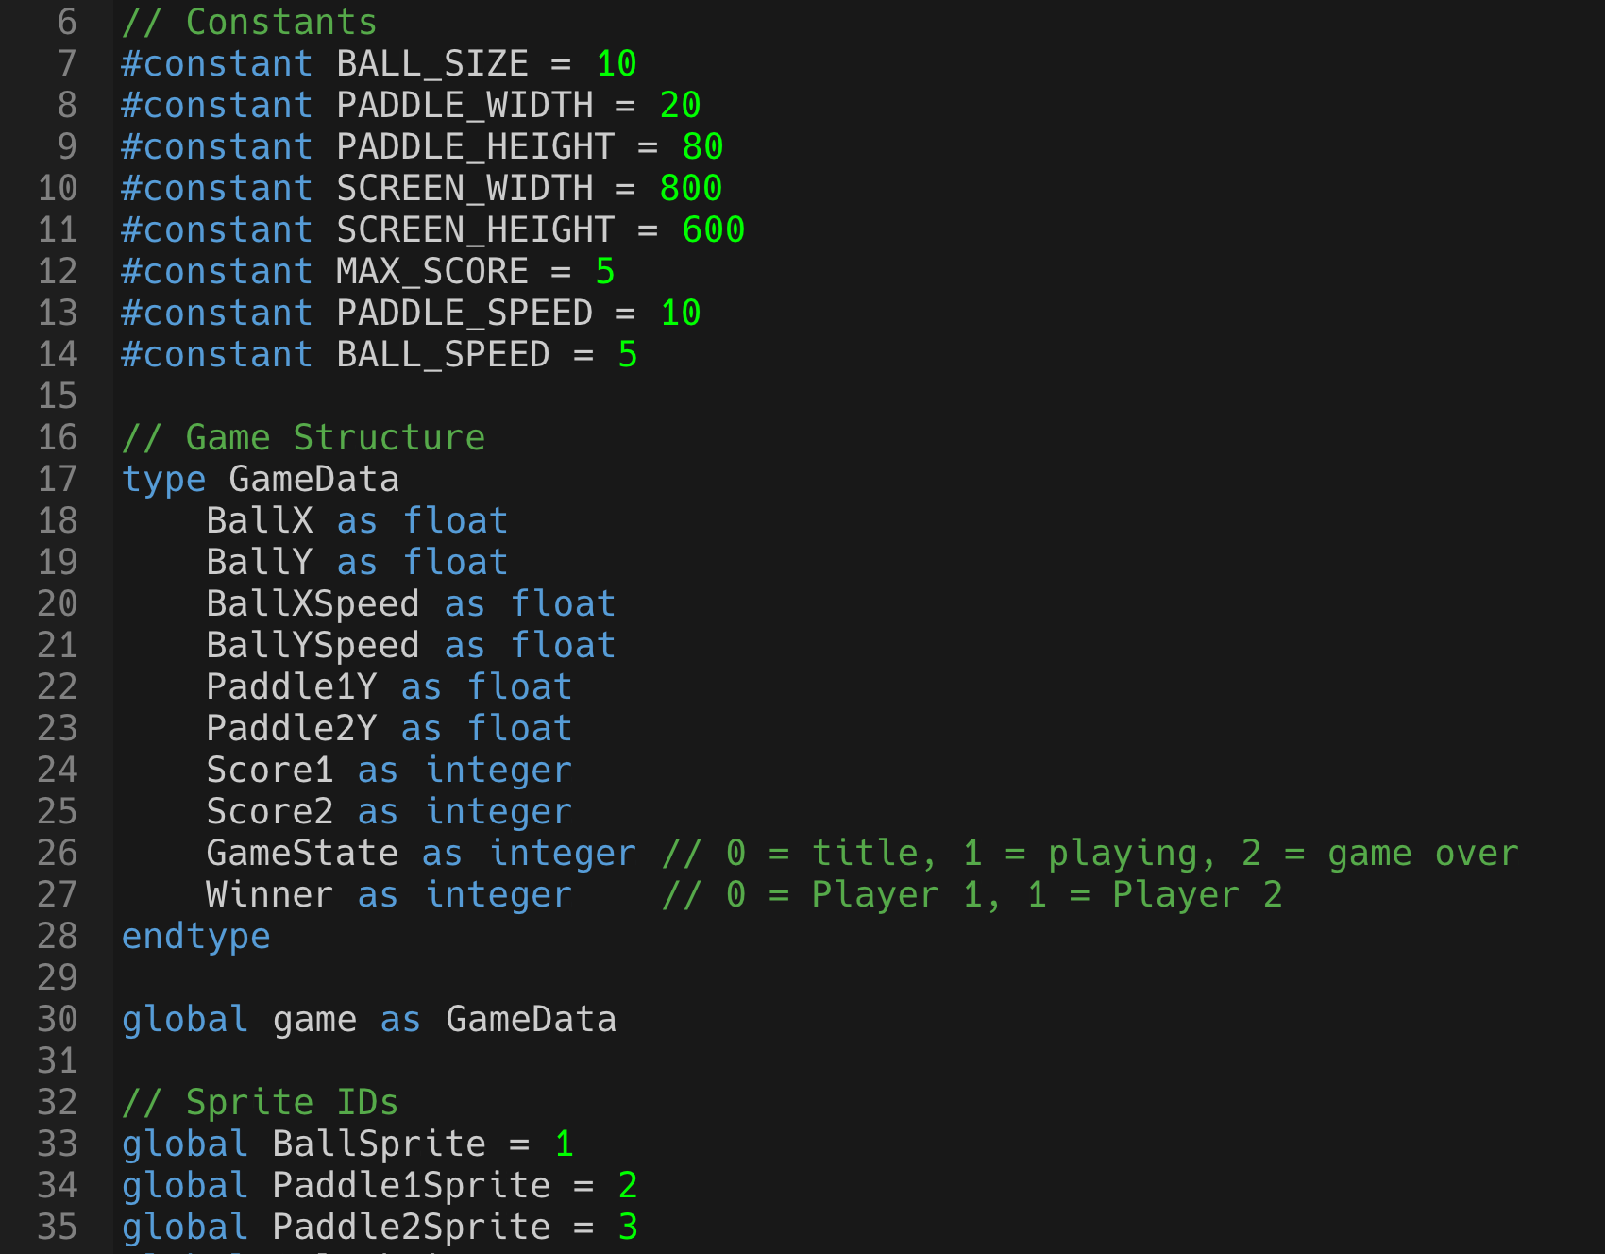Click the GameState field name
The image size is (1605, 1254).
coord(303,853)
